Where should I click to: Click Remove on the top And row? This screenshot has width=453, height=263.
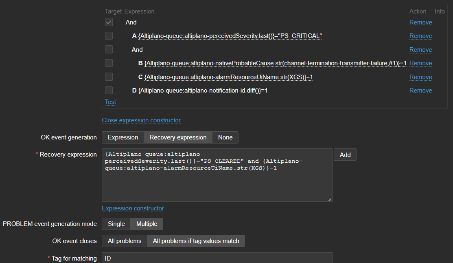[420, 22]
